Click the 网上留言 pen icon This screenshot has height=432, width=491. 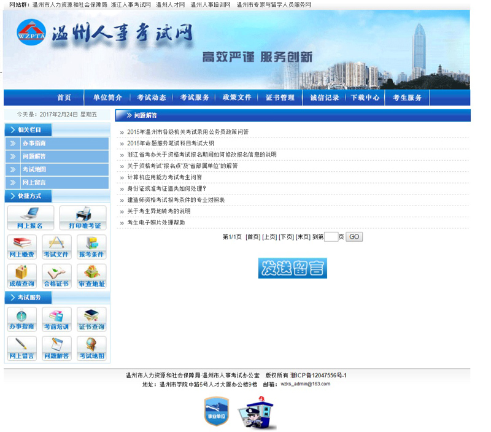tap(22, 348)
